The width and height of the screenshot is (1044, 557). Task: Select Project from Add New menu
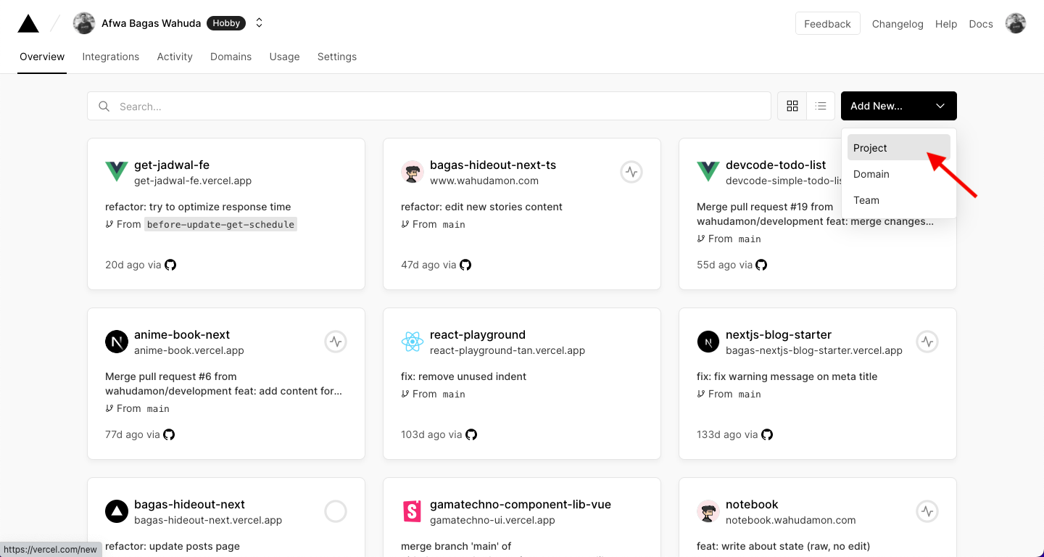tap(899, 147)
